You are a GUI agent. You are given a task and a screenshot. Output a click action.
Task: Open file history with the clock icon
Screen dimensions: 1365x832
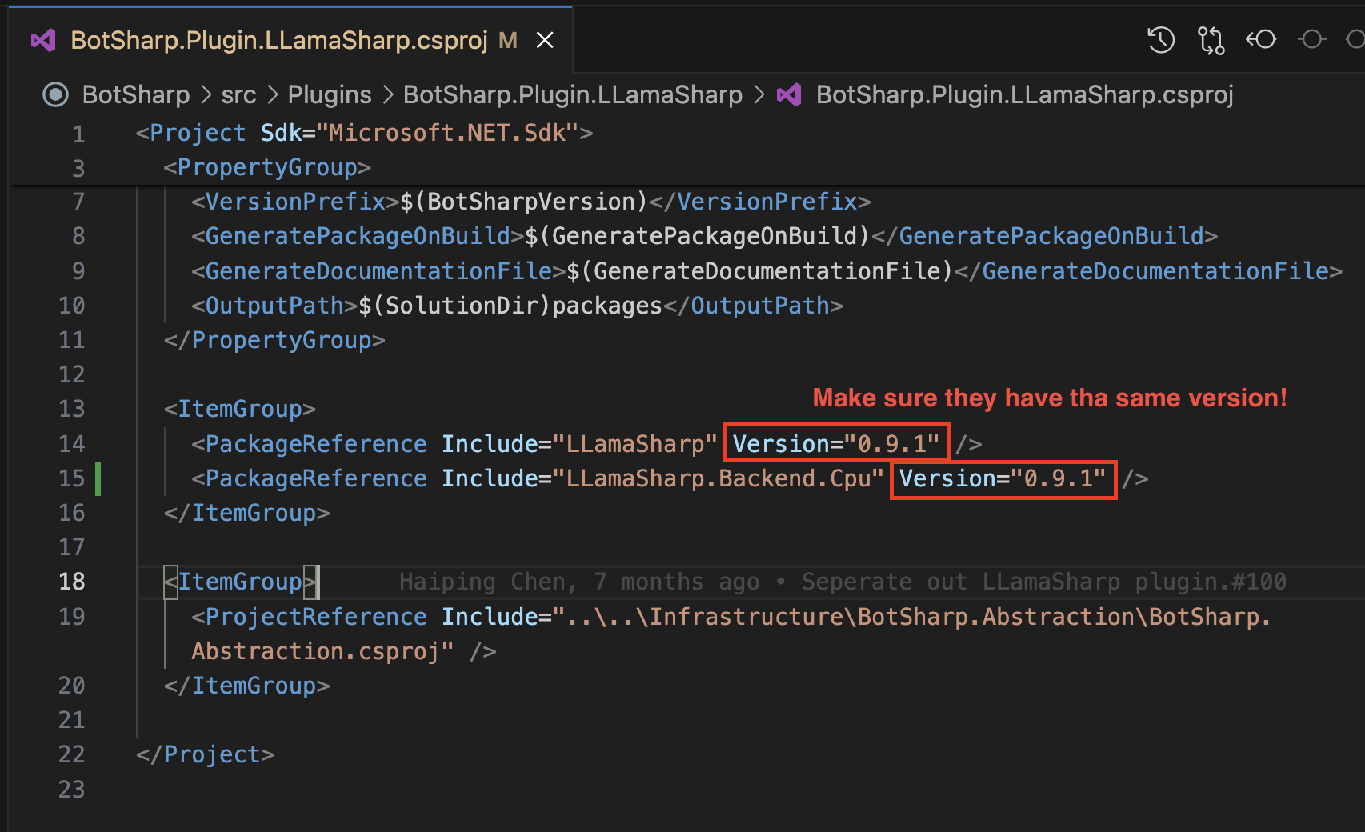(1161, 39)
